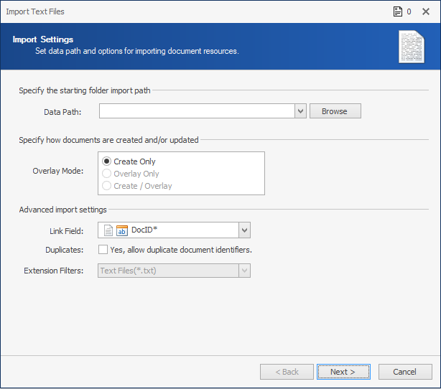Image resolution: width=441 pixels, height=389 pixels.
Task: Click the DocID* value in Link Field
Action: (x=144, y=230)
